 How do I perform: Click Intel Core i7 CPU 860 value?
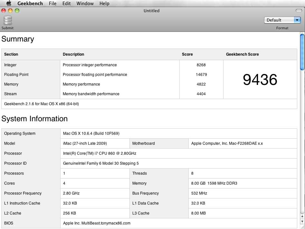click(x=100, y=153)
